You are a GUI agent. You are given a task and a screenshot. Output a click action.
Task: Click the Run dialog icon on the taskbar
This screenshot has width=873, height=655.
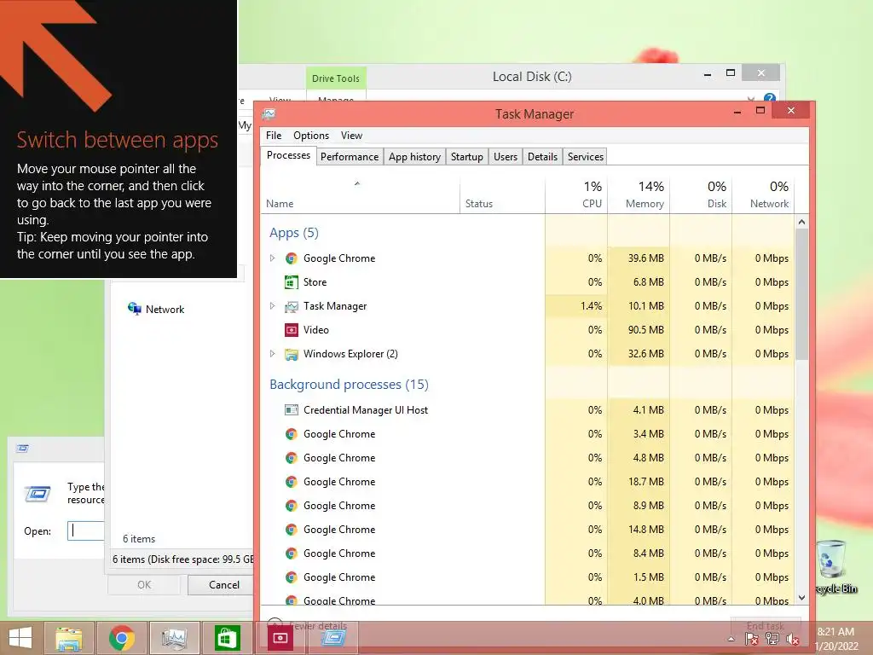click(x=333, y=638)
